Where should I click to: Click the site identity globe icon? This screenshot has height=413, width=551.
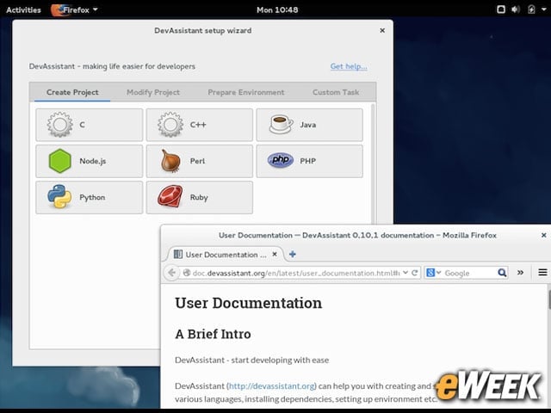pos(187,273)
